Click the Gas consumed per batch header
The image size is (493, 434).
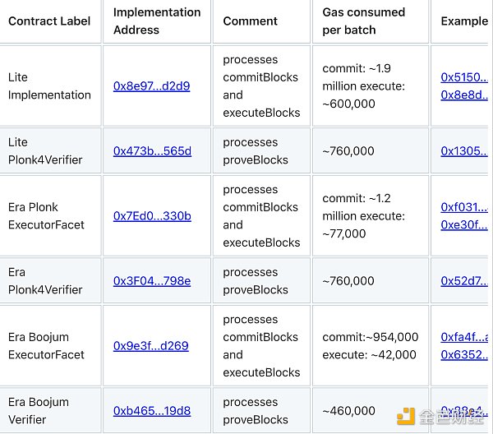click(363, 21)
